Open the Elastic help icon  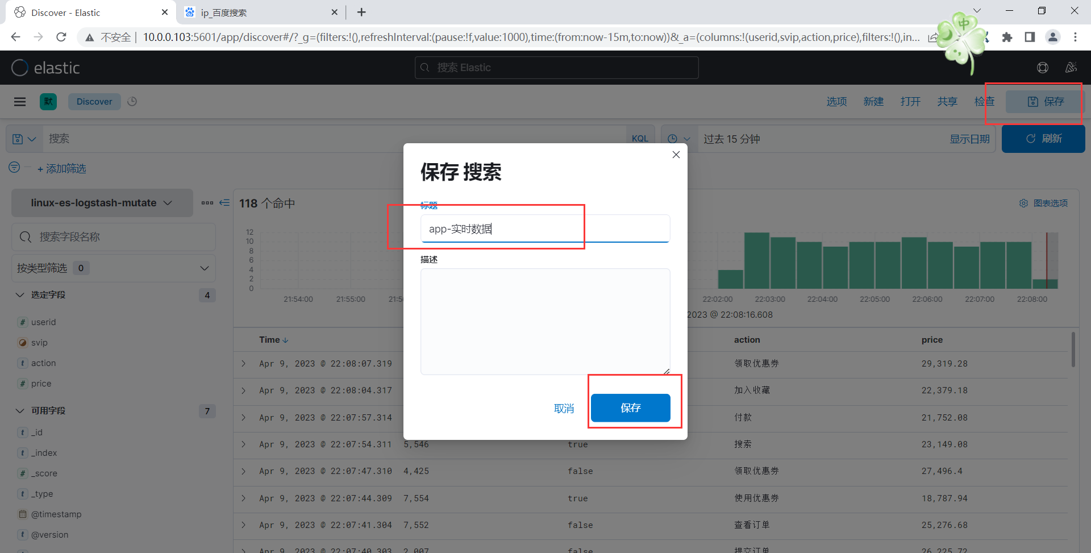(x=1043, y=68)
